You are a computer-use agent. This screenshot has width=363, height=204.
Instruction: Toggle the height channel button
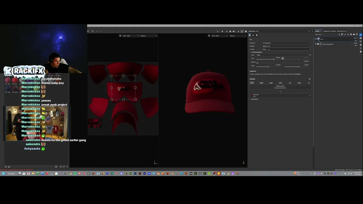point(261,83)
